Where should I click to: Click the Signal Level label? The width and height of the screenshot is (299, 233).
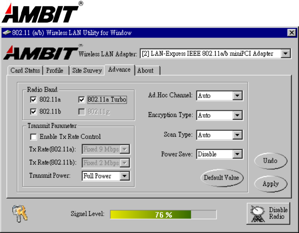pos(88,214)
